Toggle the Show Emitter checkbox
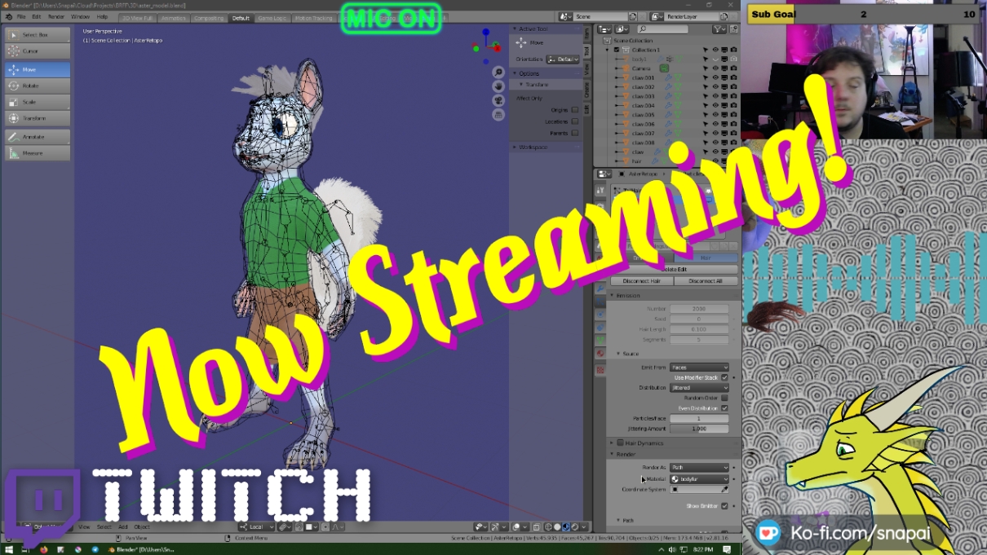This screenshot has height=555, width=987. (724, 506)
